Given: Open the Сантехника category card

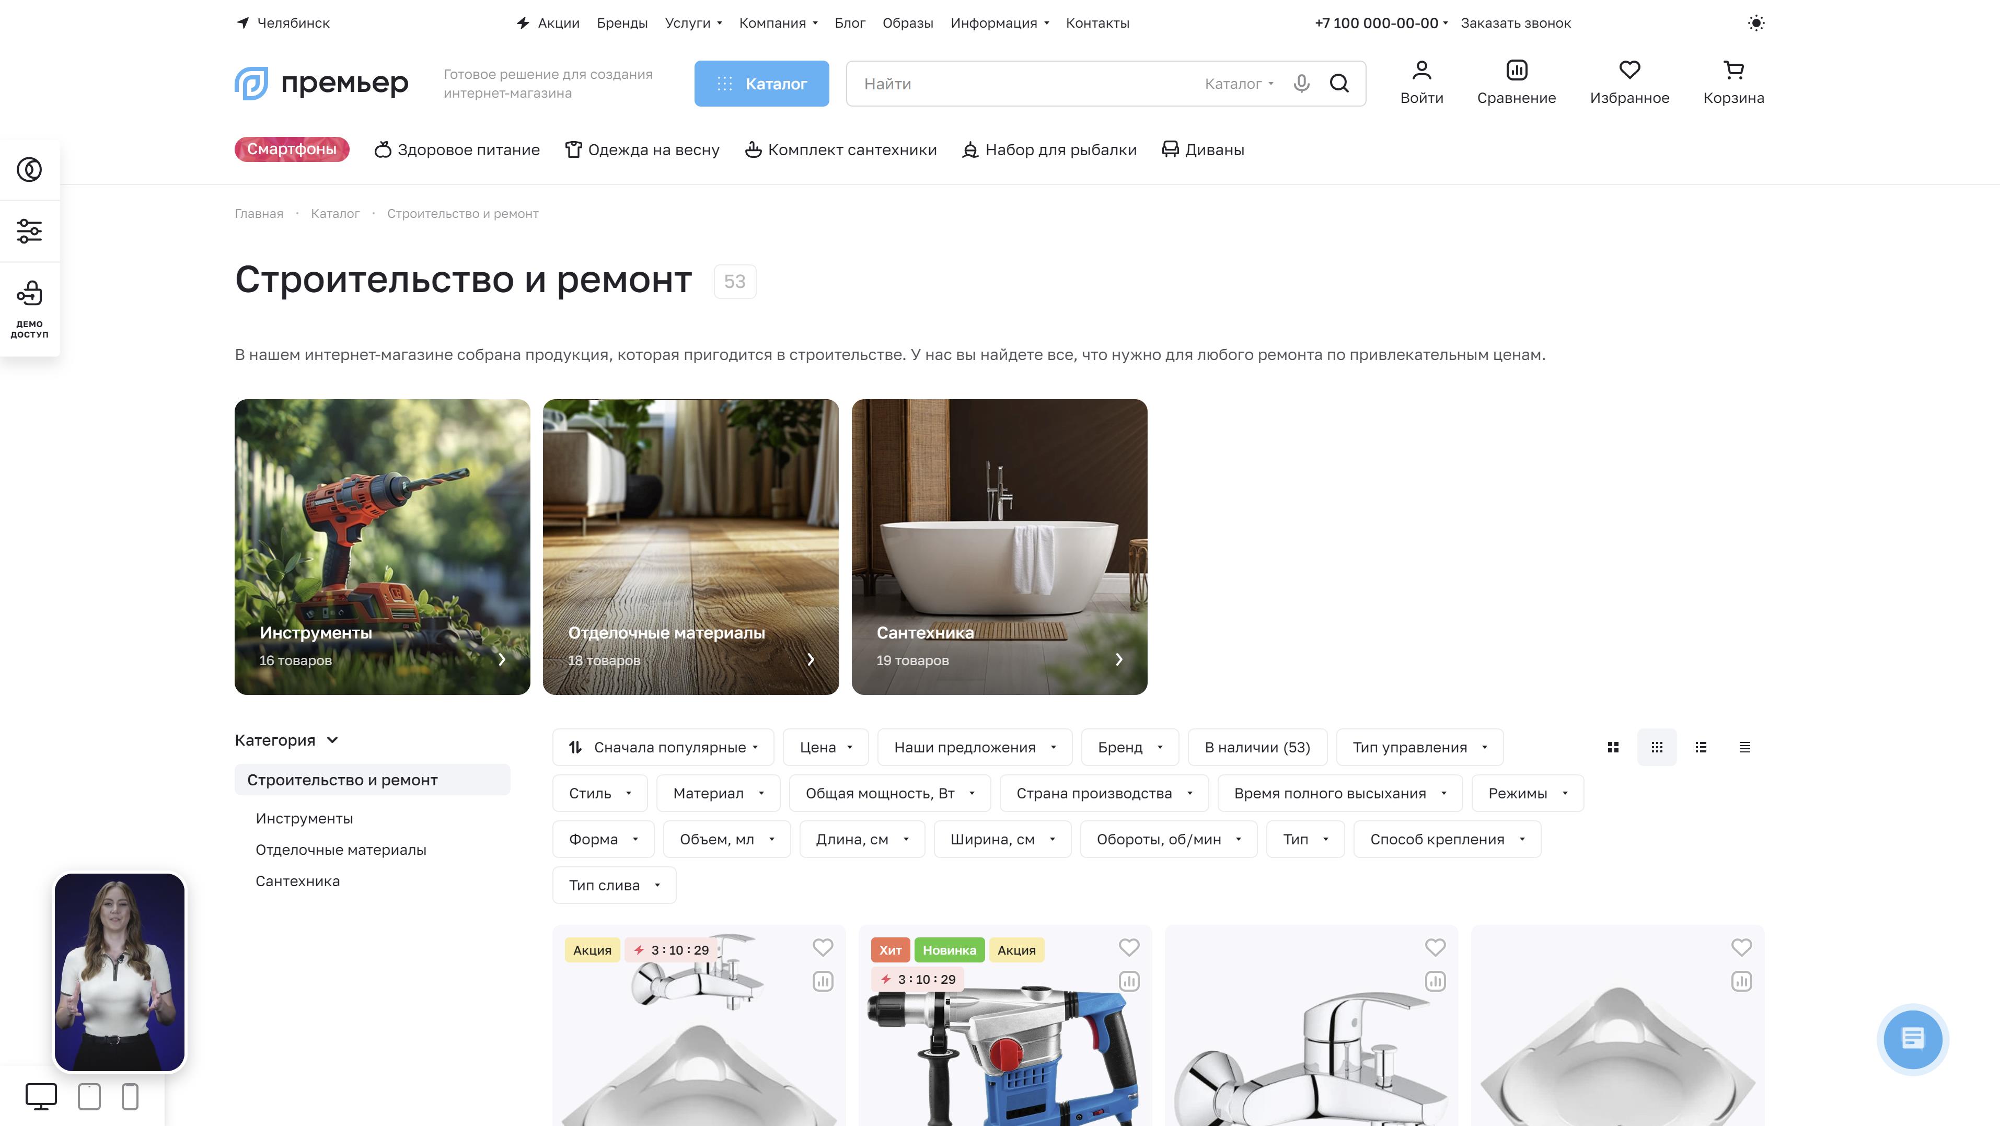Looking at the screenshot, I should [999, 547].
